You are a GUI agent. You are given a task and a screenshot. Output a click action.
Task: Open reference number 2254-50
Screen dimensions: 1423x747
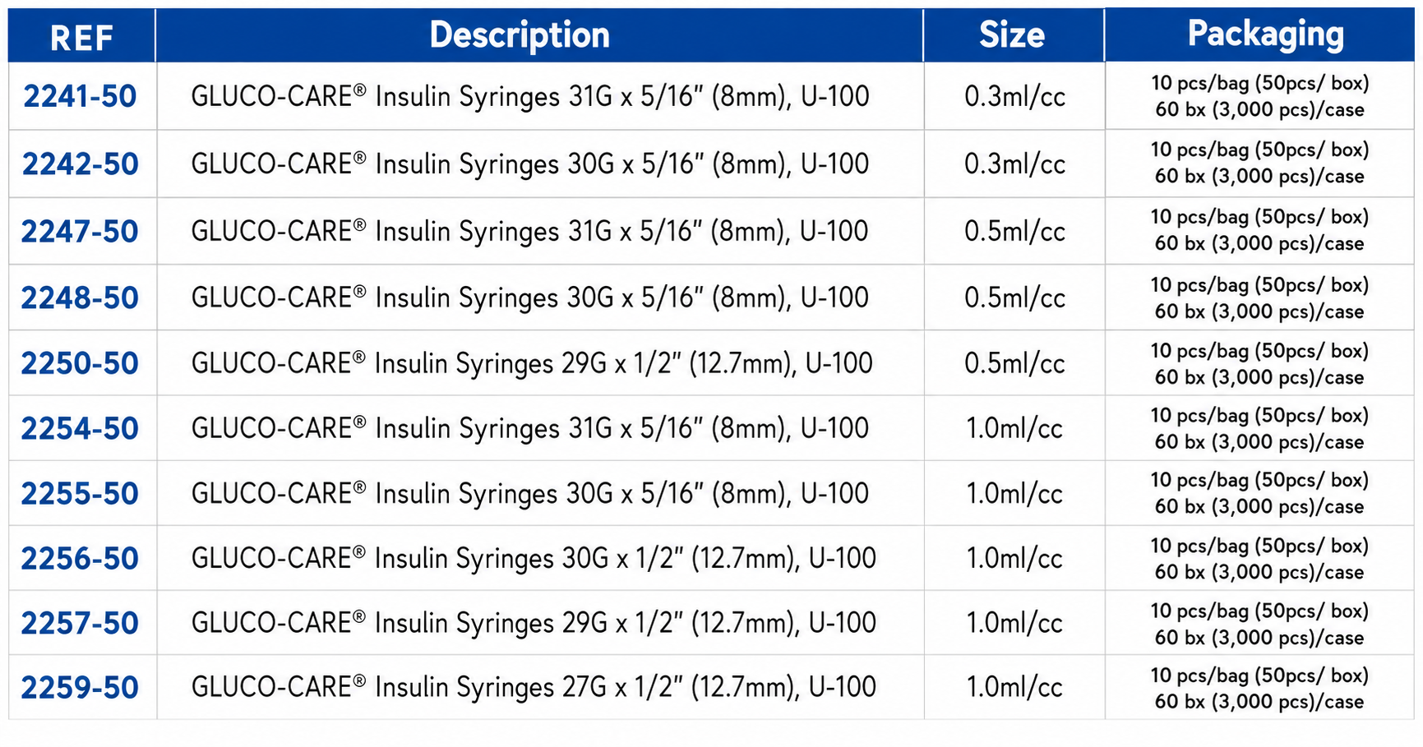[80, 428]
